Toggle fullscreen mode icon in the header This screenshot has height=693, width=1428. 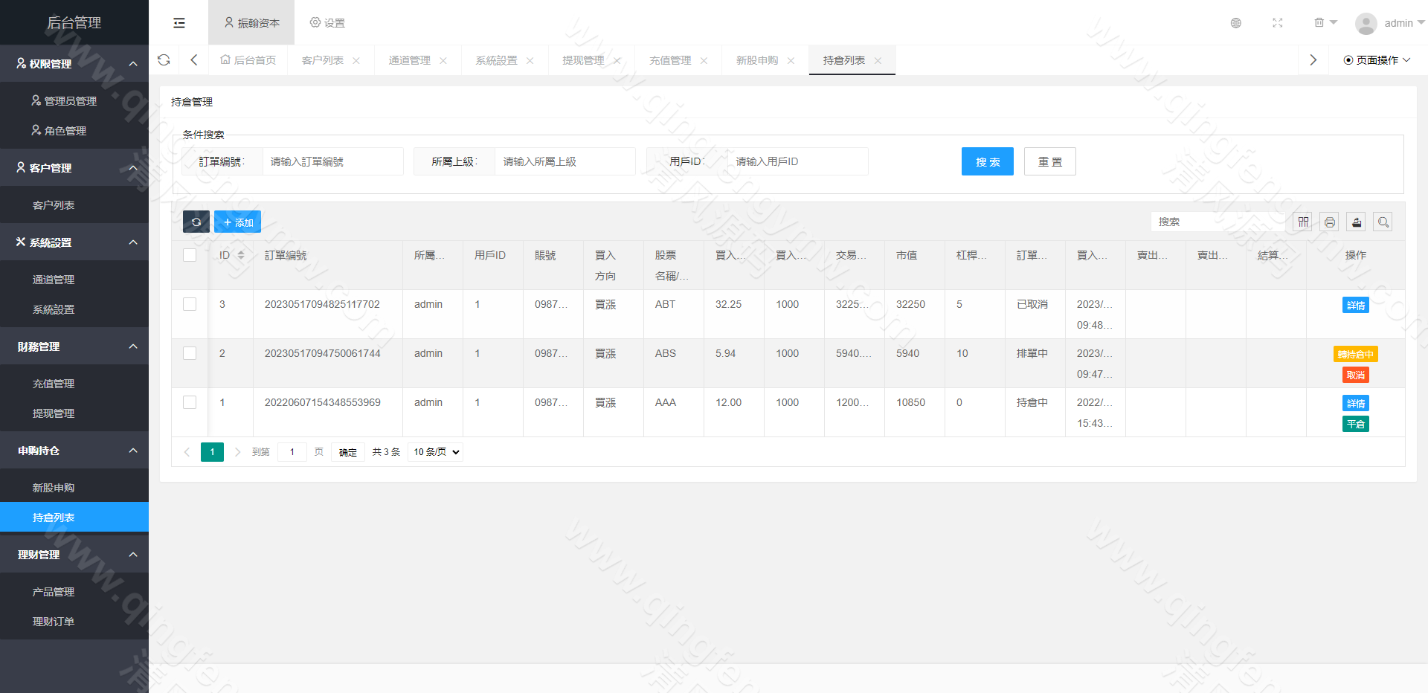pos(1278,23)
